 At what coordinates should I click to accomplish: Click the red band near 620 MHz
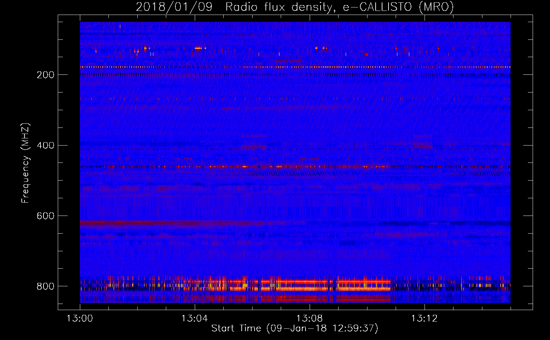pyautogui.click(x=172, y=223)
